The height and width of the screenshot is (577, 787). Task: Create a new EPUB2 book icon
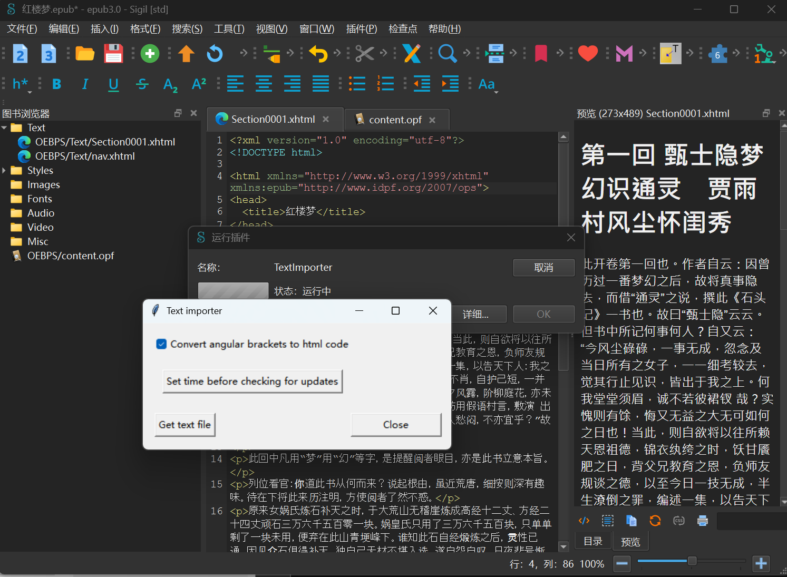tap(20, 54)
